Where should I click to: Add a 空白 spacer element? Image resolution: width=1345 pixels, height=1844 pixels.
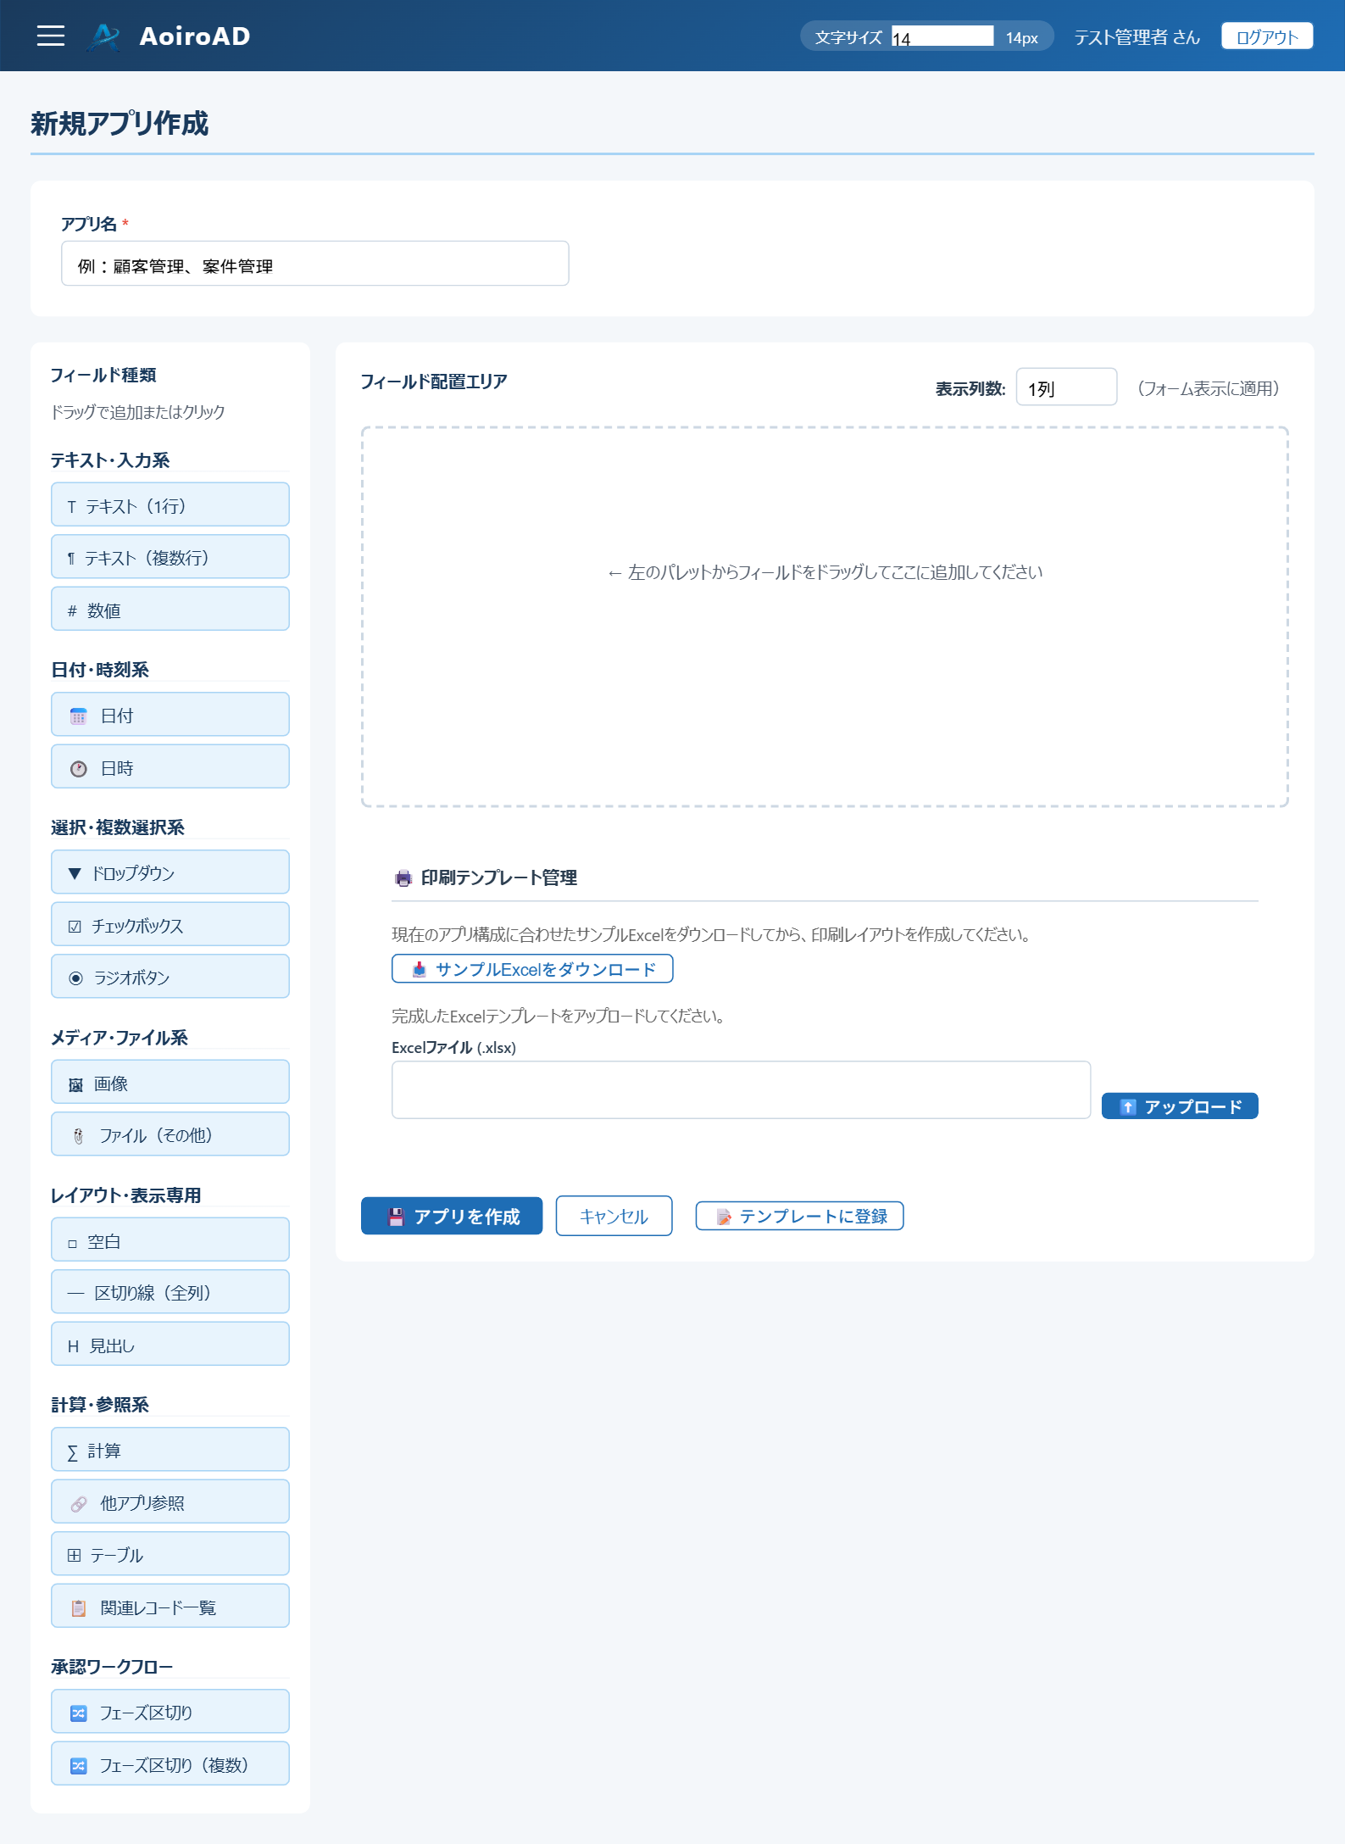(x=170, y=1240)
